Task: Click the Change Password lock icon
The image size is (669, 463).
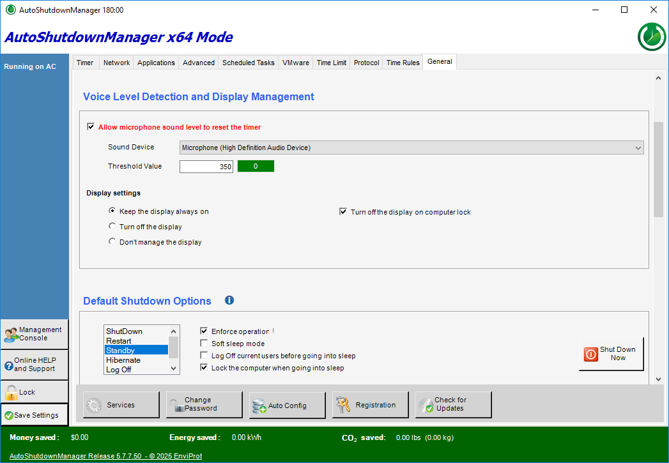Action: (176, 405)
